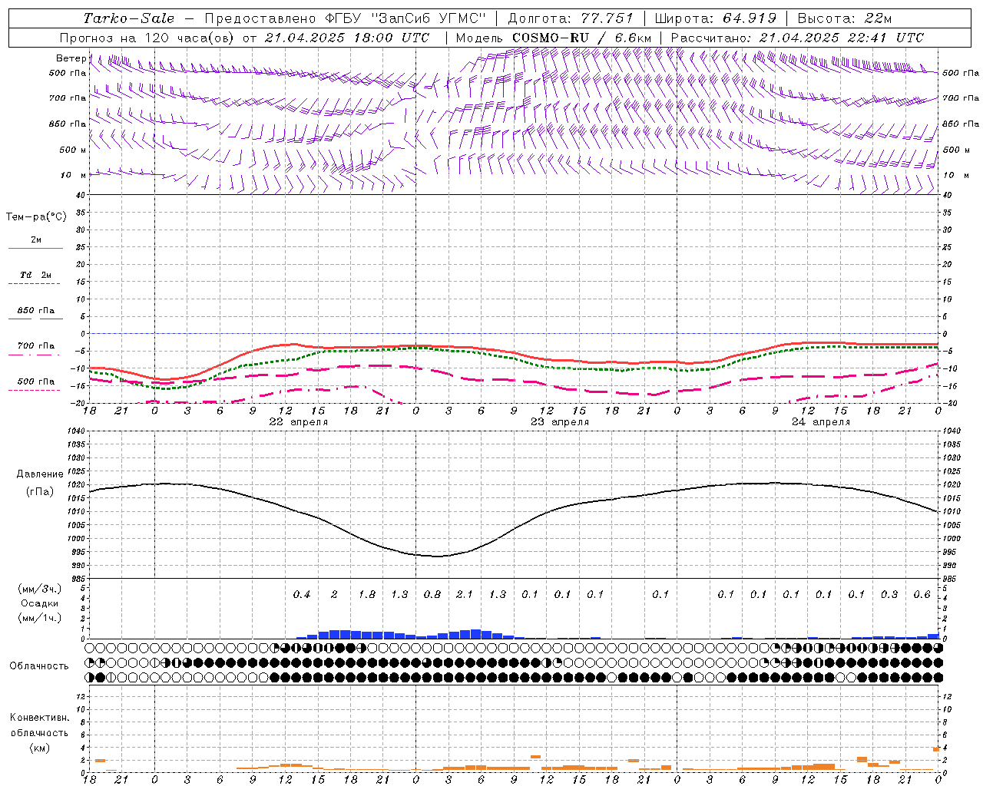Select the 'Предоставлено ФГБУ "ЗапСиб УГМС"' provider text
The width and height of the screenshot is (983, 786).
click(345, 18)
